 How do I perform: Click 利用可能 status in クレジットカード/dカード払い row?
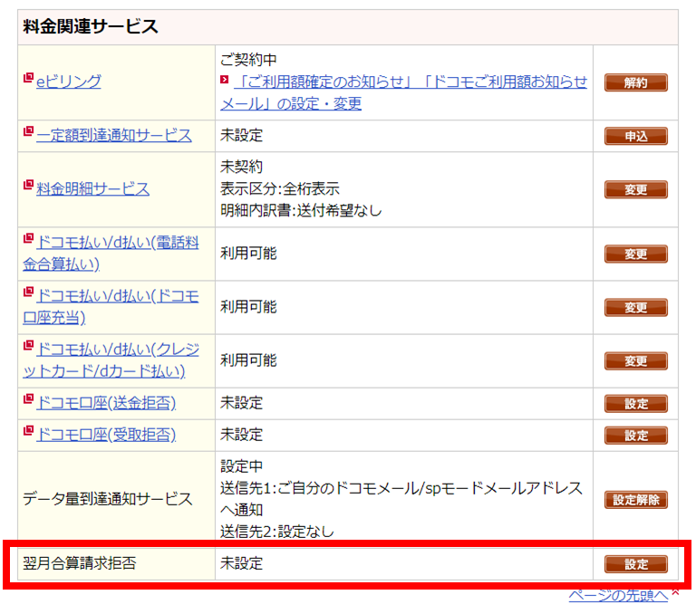(x=248, y=360)
